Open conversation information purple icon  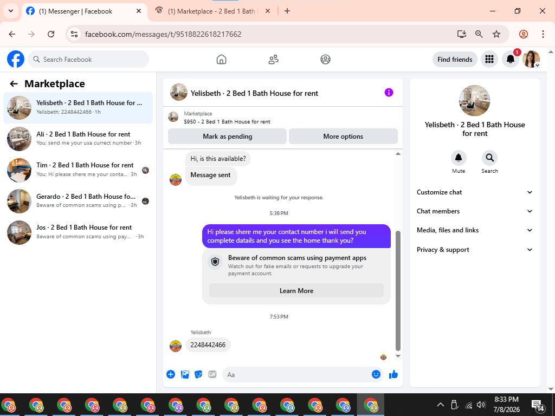(389, 93)
